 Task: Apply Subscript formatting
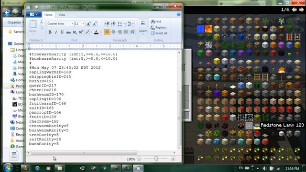pos(75,32)
